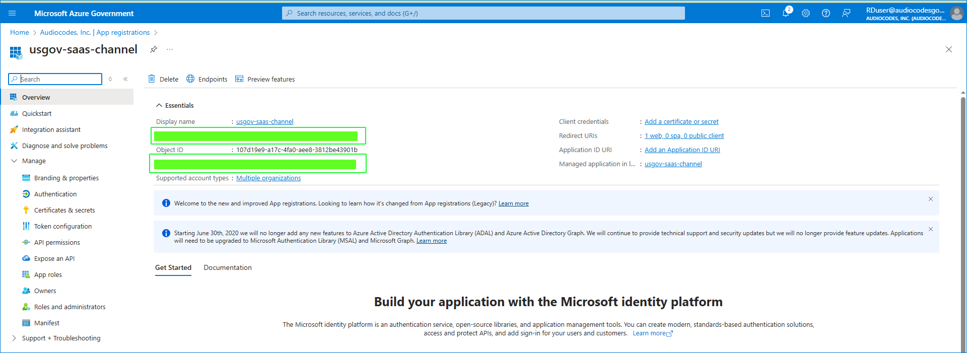
Task: Click the Diagnose and solve problems icon
Action: click(x=14, y=146)
